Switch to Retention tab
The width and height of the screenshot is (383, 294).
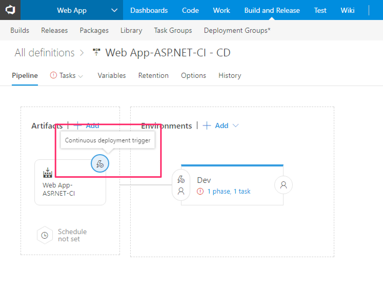tap(153, 76)
